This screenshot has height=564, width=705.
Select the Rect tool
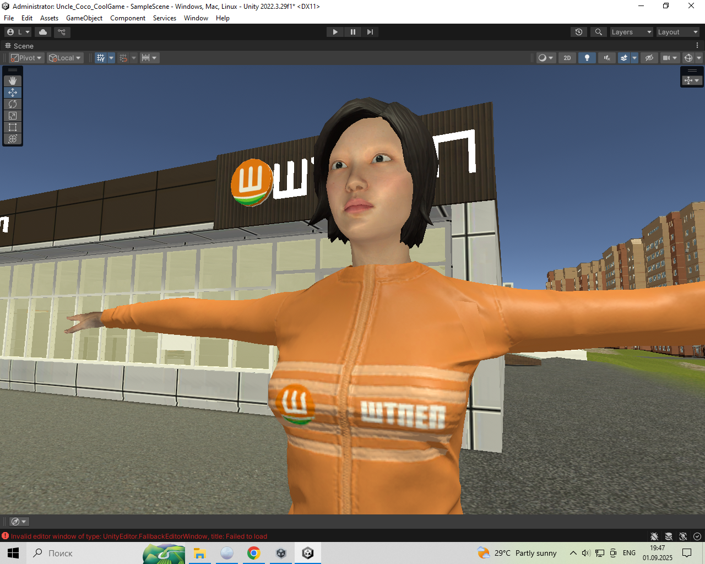point(13,127)
